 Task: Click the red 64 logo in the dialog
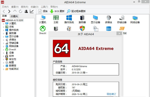point(62,48)
